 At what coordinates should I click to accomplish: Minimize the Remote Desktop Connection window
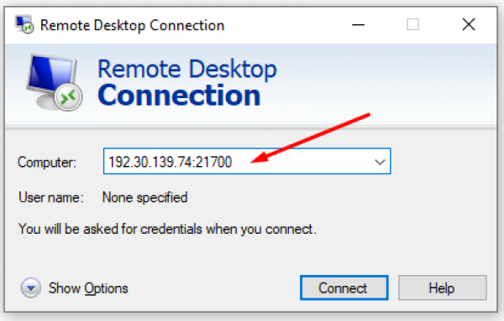[358, 24]
